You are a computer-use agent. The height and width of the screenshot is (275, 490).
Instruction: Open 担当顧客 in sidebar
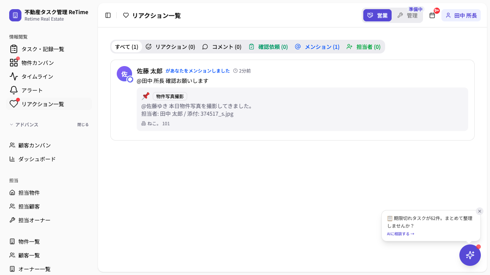(x=49, y=206)
